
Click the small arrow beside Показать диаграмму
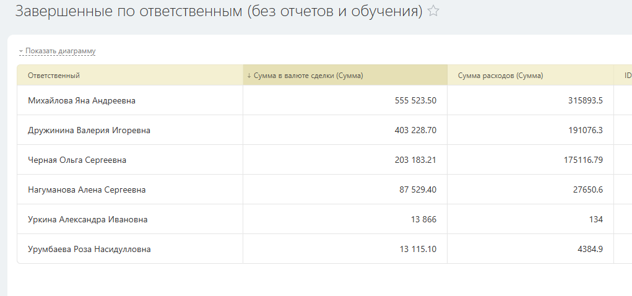pos(21,51)
